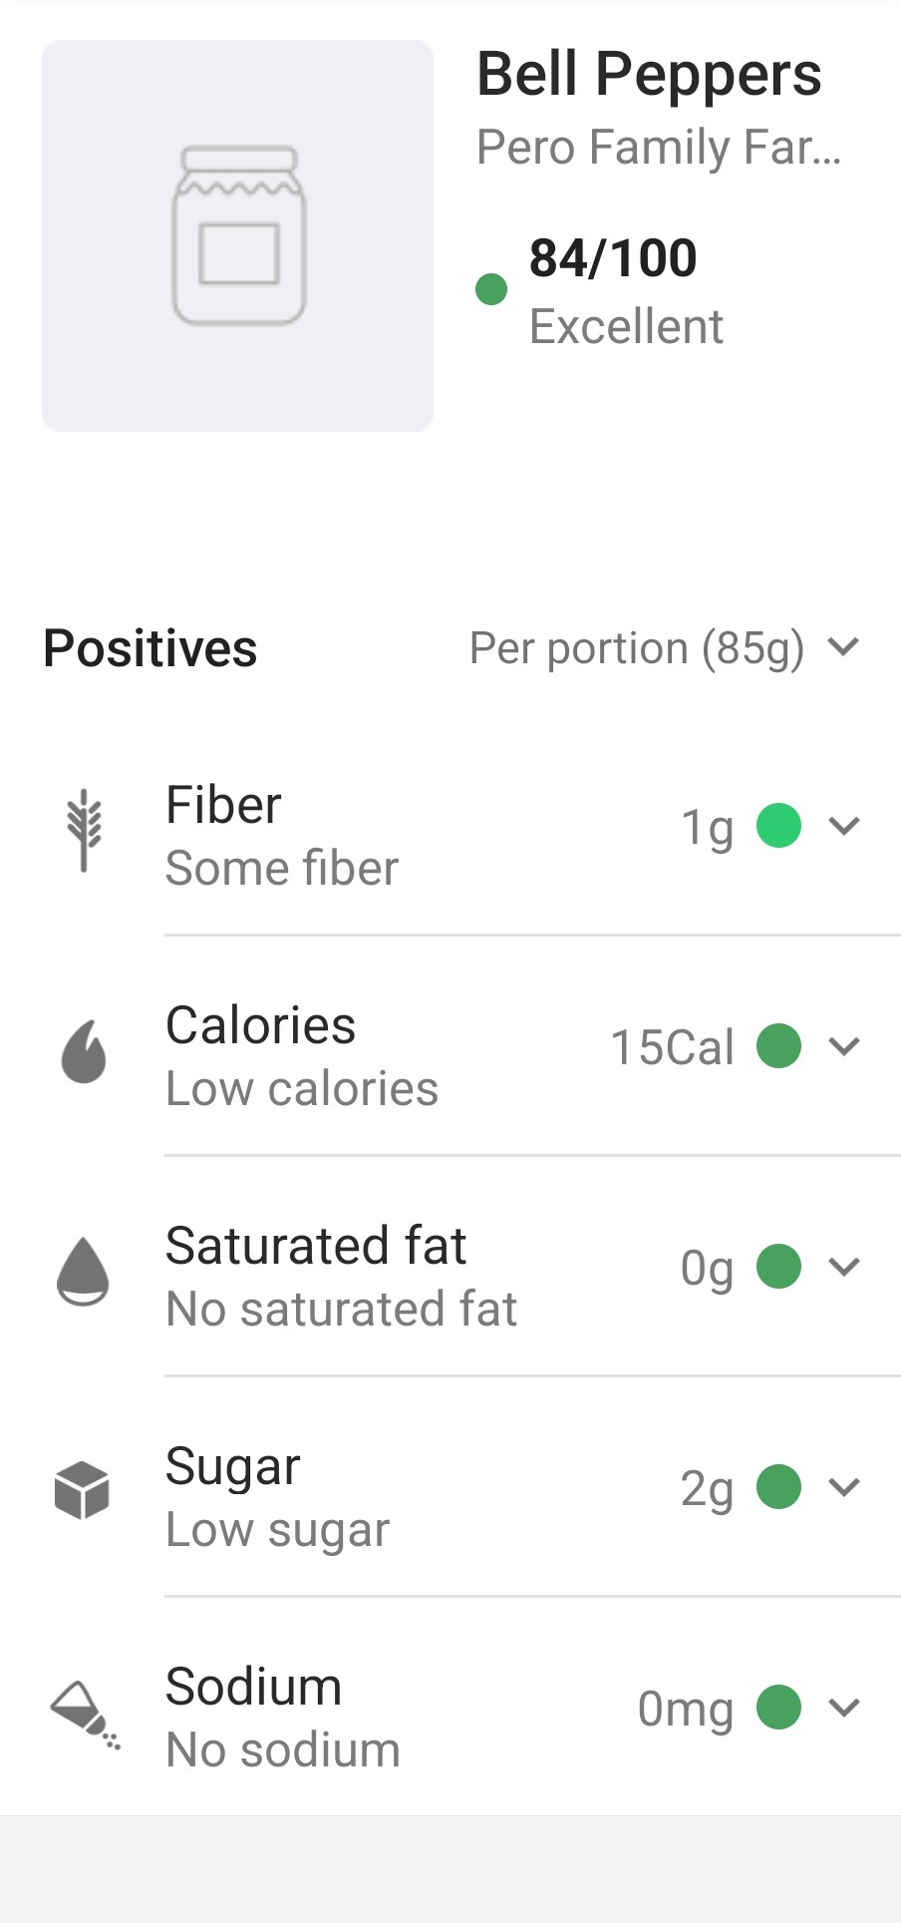901x1923 pixels.
Task: Tap the Saturated fat droplet icon
Action: coord(84,1271)
